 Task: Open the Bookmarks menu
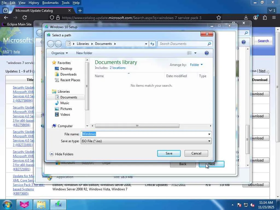tap(50, 3)
